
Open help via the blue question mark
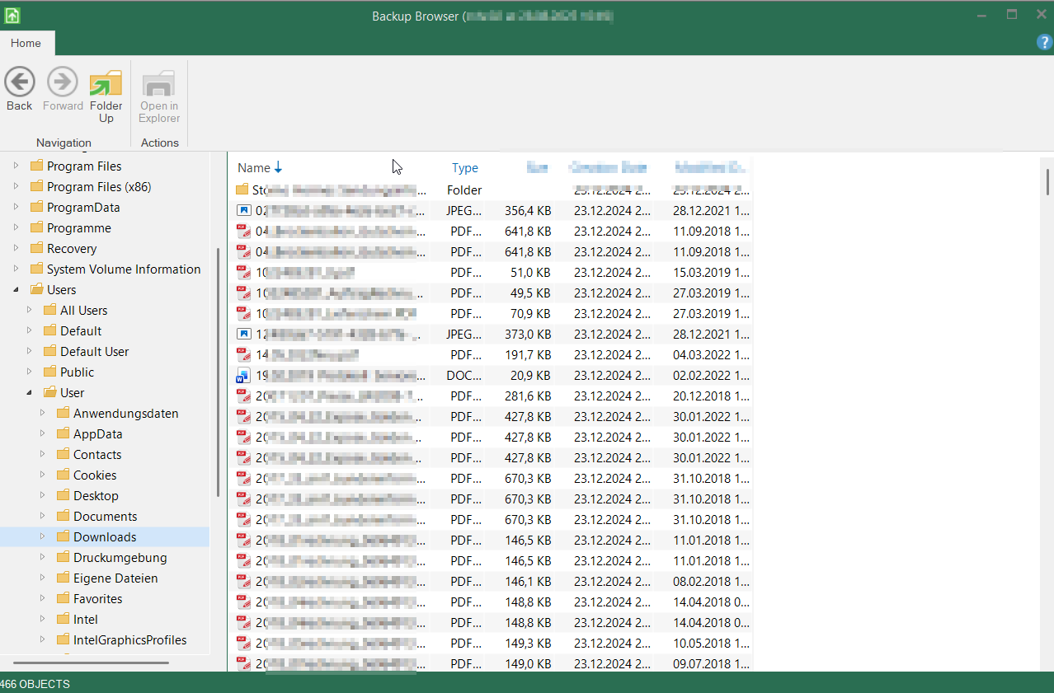(x=1044, y=43)
